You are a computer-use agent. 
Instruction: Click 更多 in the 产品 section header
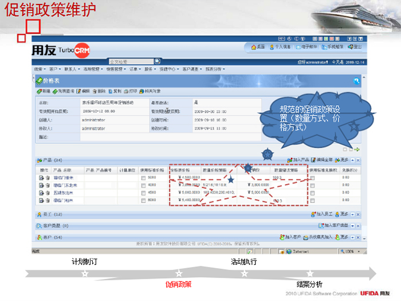click(x=341, y=160)
